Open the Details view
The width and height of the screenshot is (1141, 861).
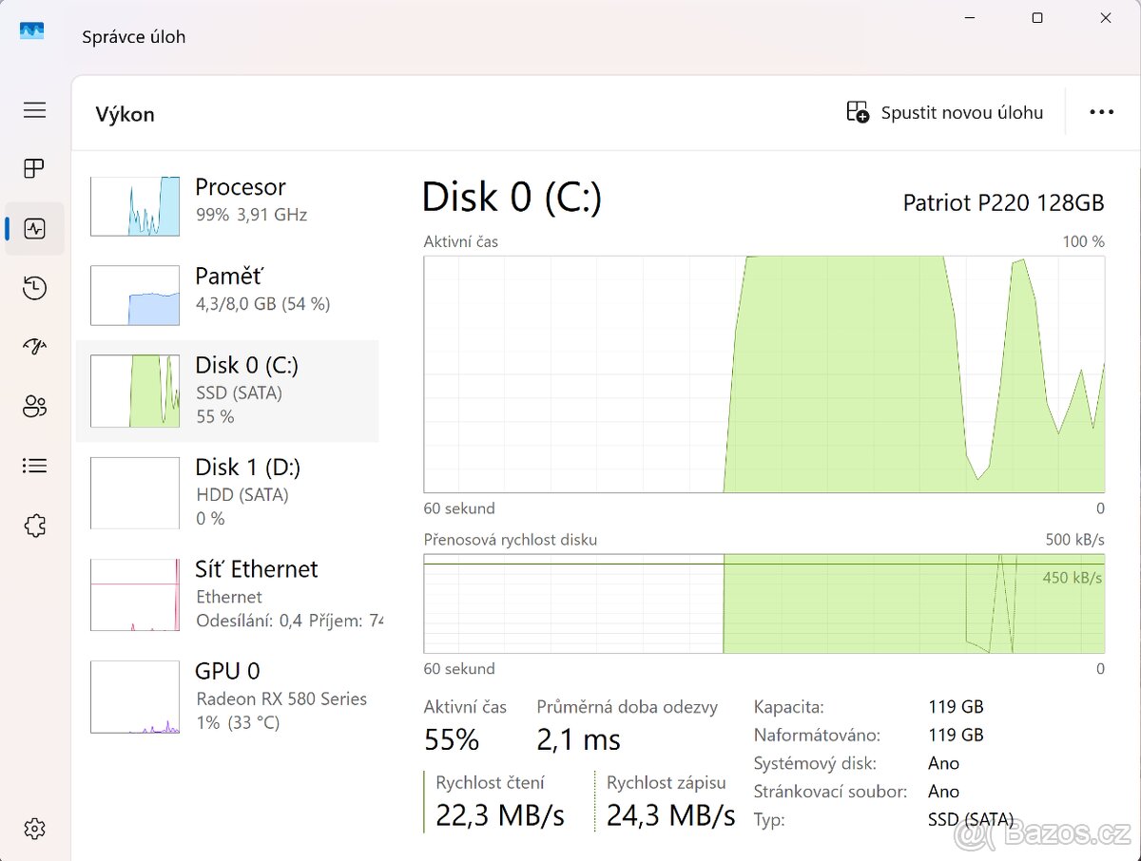coord(34,465)
